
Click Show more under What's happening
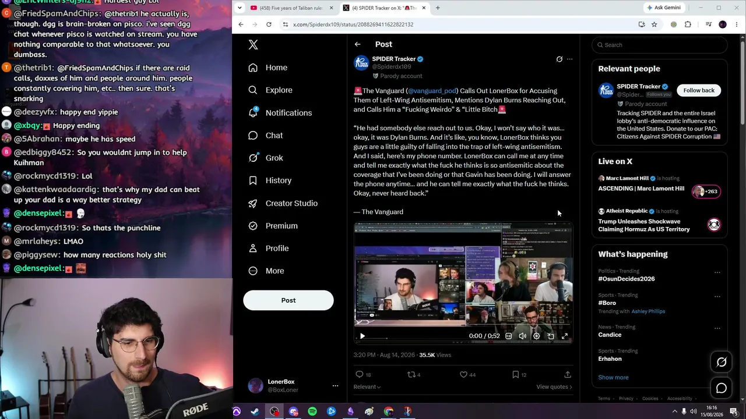(613, 378)
